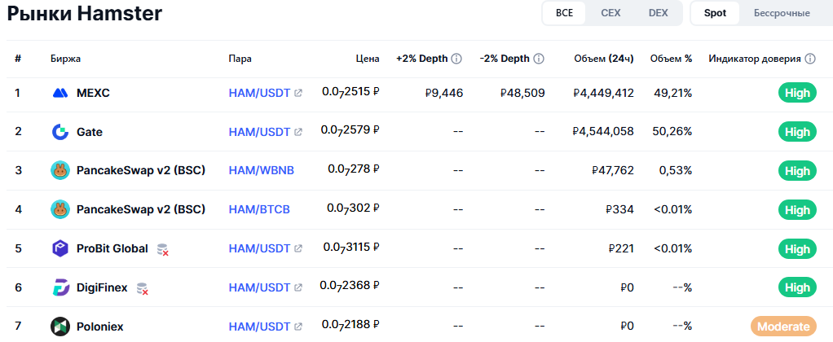Sort by the Цена column header

coord(368,59)
